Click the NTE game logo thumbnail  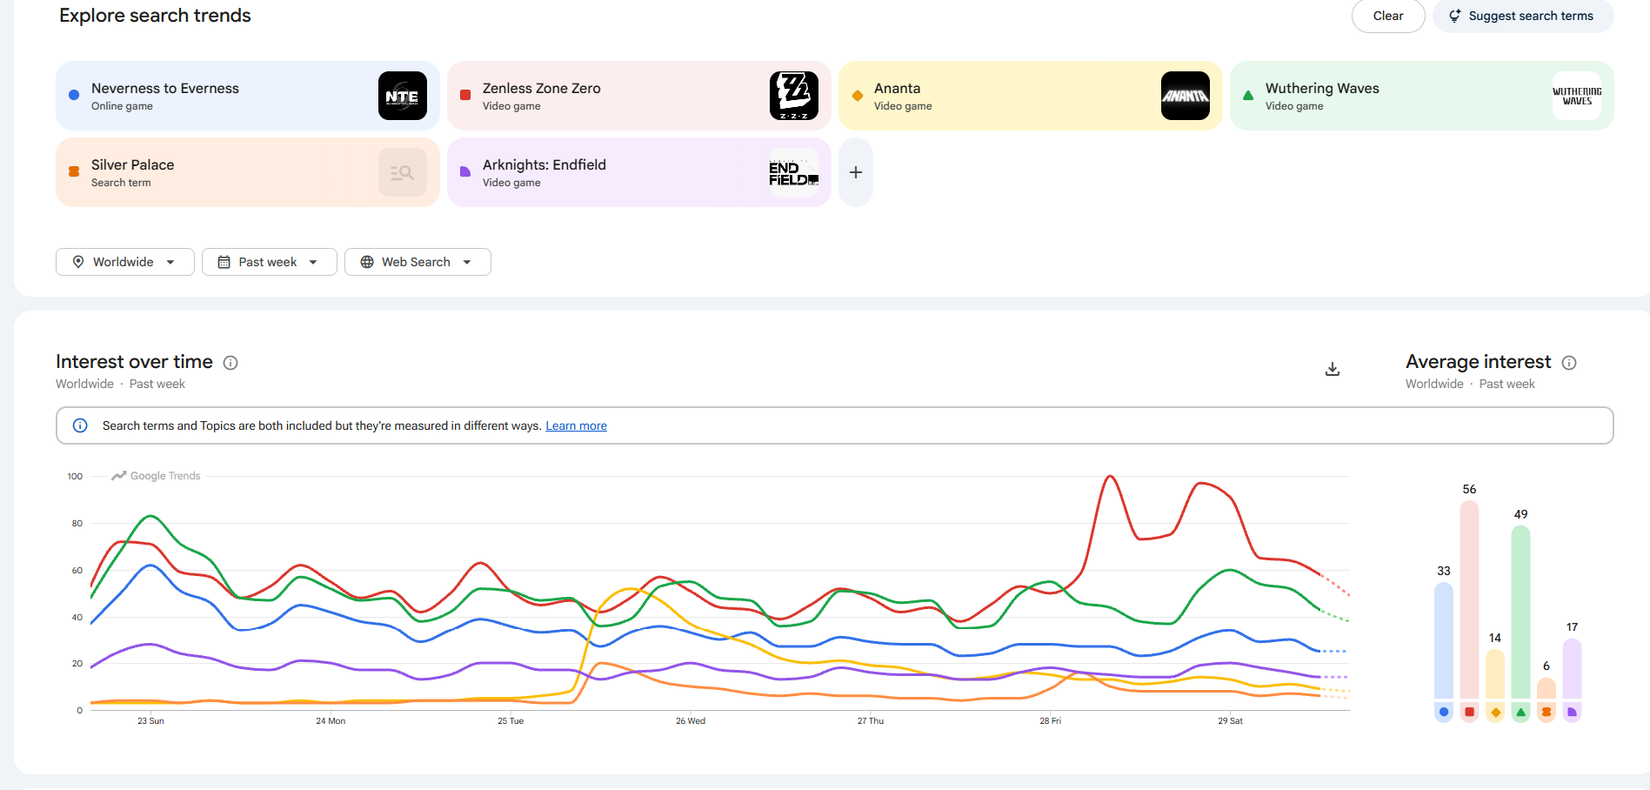pos(403,96)
